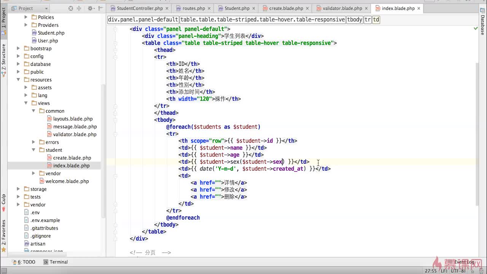This screenshot has width=487, height=274.
Task: Click the td breadcrumb
Action: pos(376,19)
